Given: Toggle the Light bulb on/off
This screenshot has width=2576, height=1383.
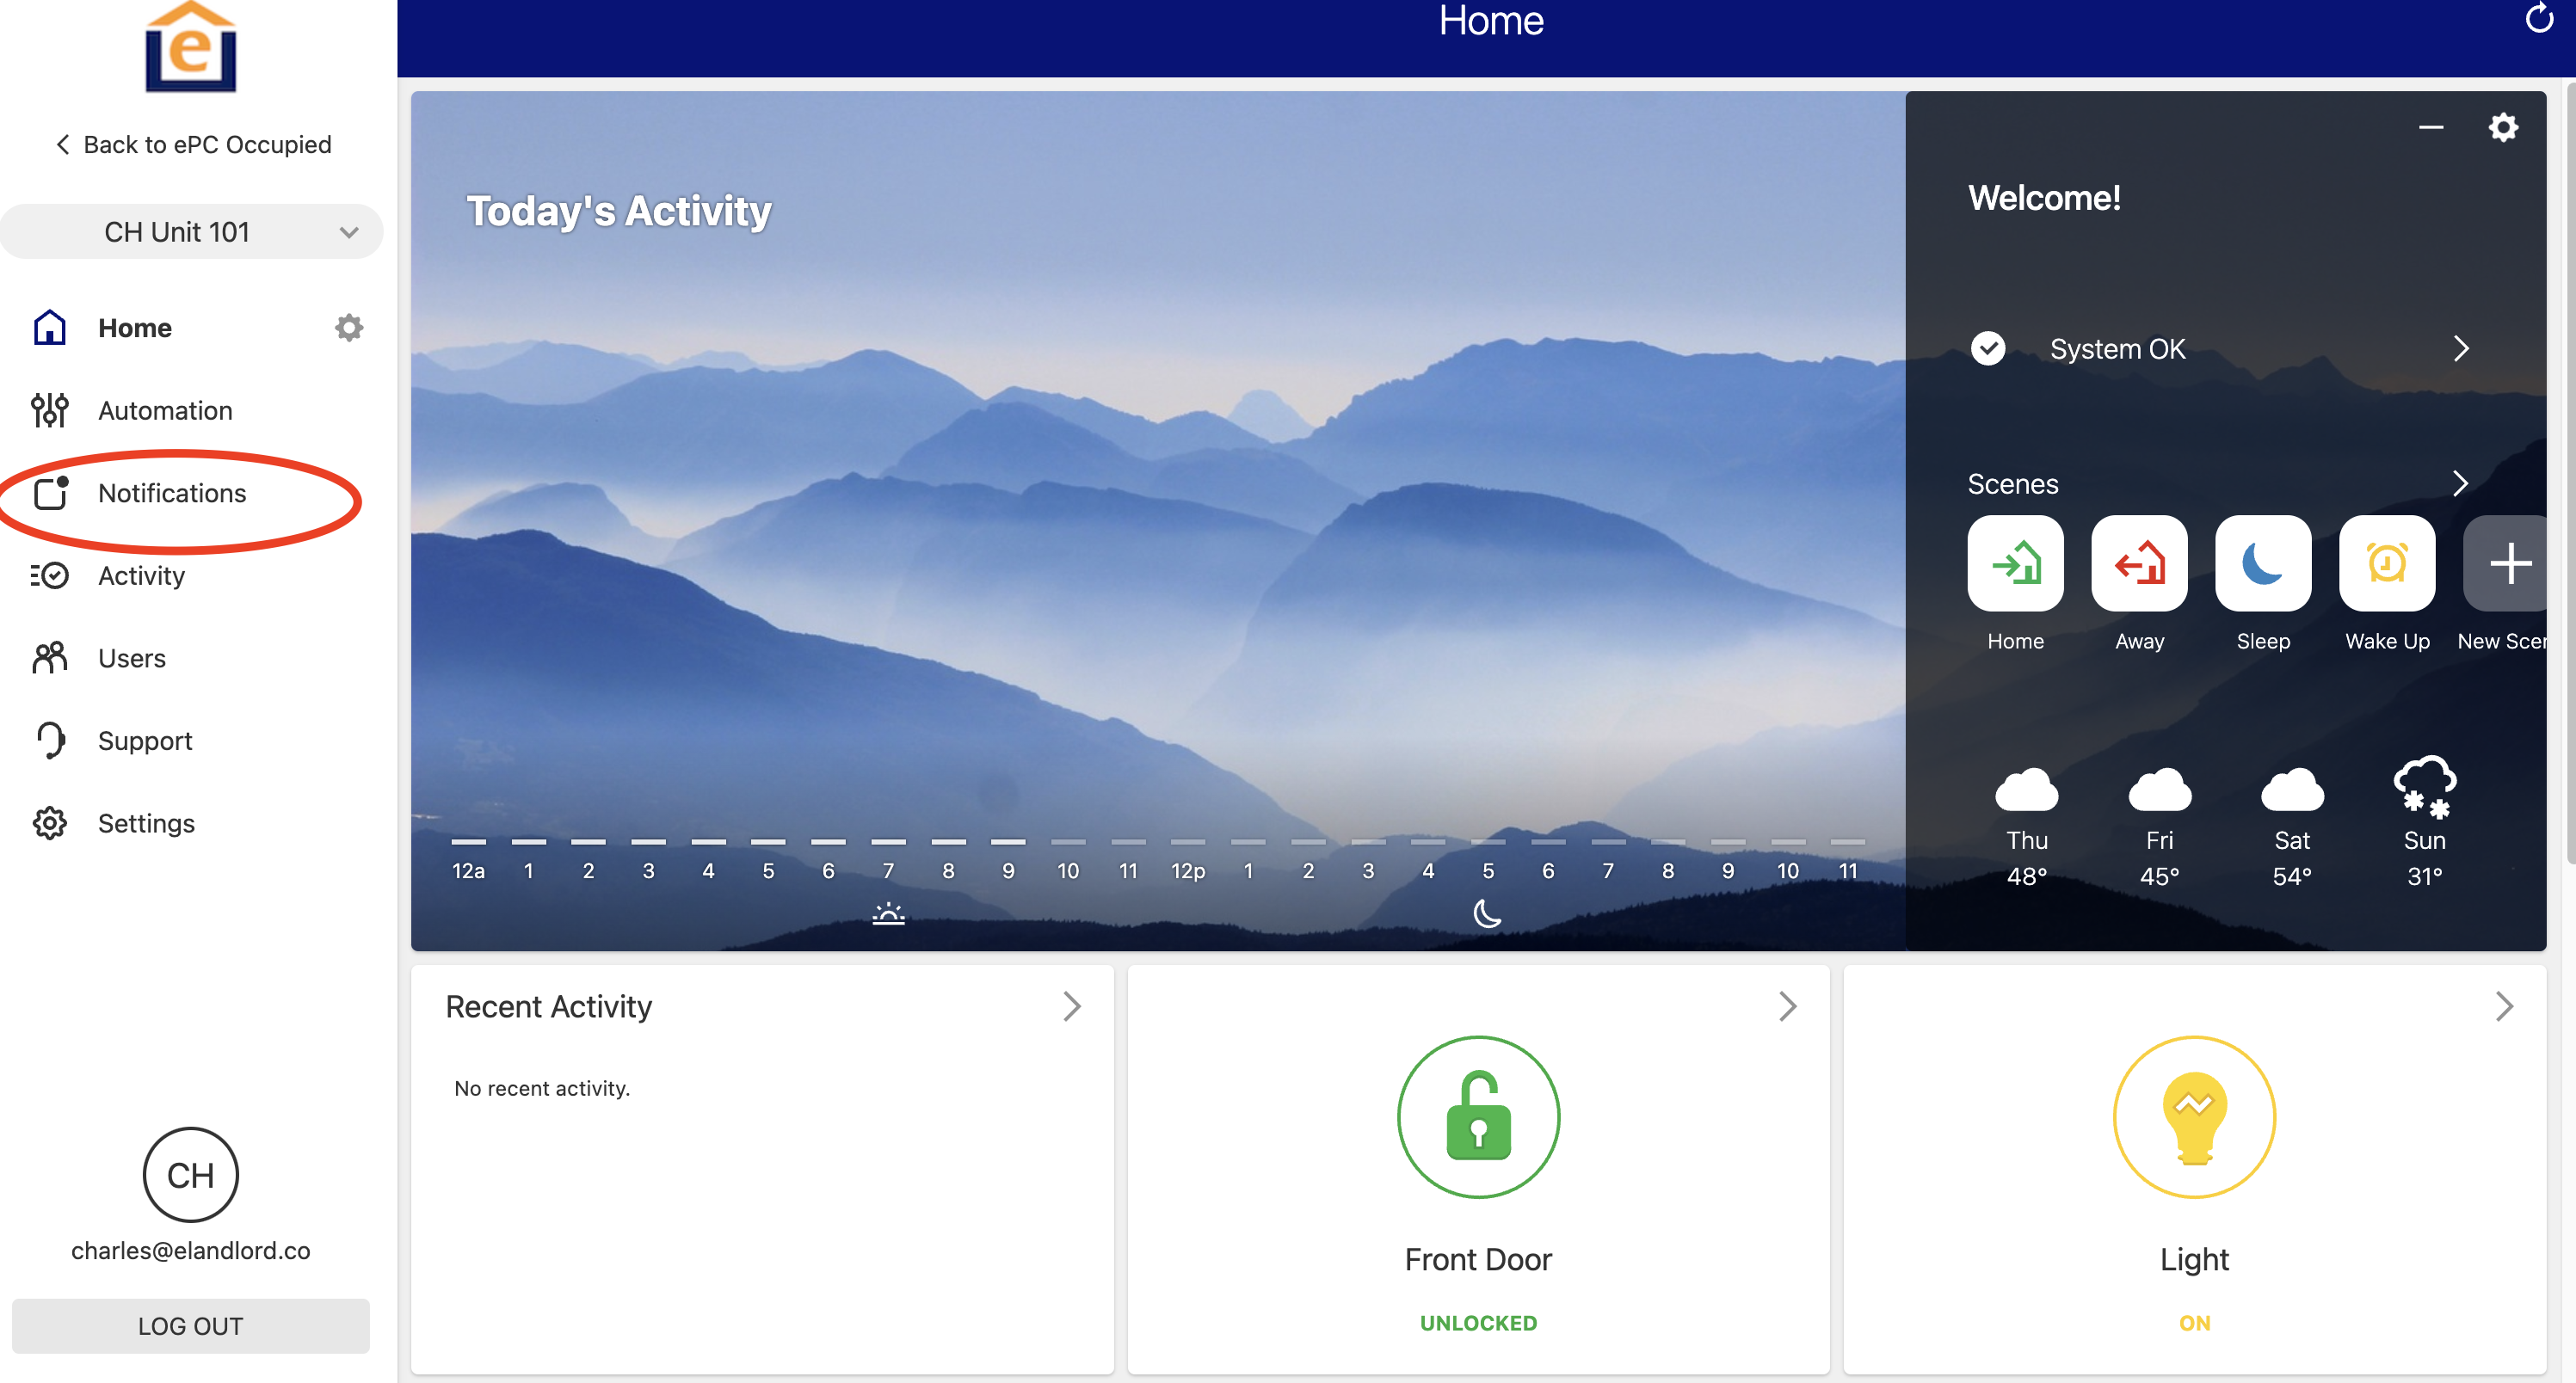Looking at the screenshot, I should 2193,1116.
